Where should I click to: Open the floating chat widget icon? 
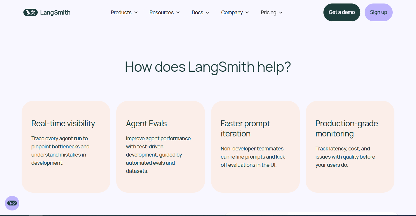click(12, 203)
